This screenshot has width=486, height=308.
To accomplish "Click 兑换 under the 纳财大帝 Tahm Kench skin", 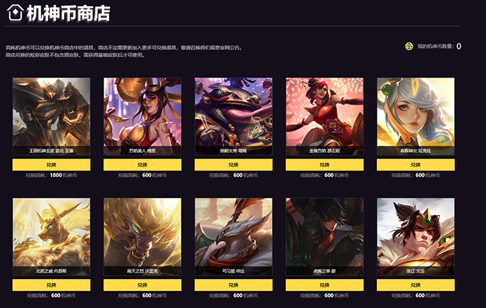I will coord(234,165).
